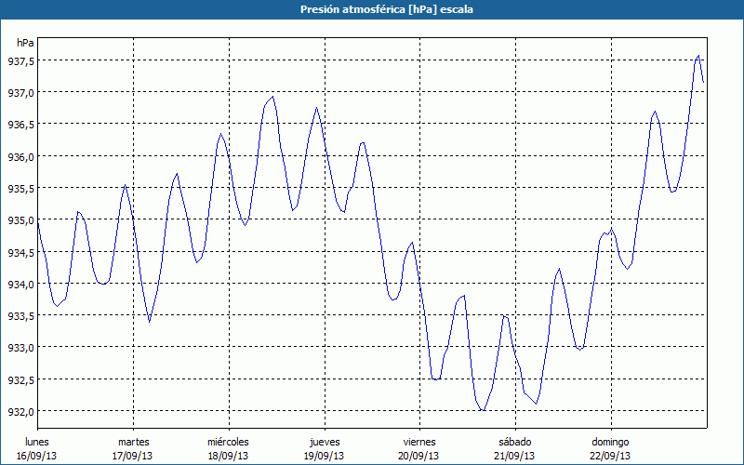The height and width of the screenshot is (465, 744).
Task: Click the 19/09/13 date label
Action: click(x=324, y=456)
